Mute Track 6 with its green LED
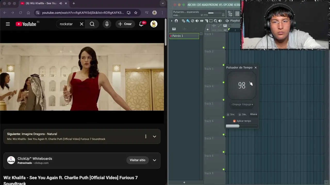 224,134
